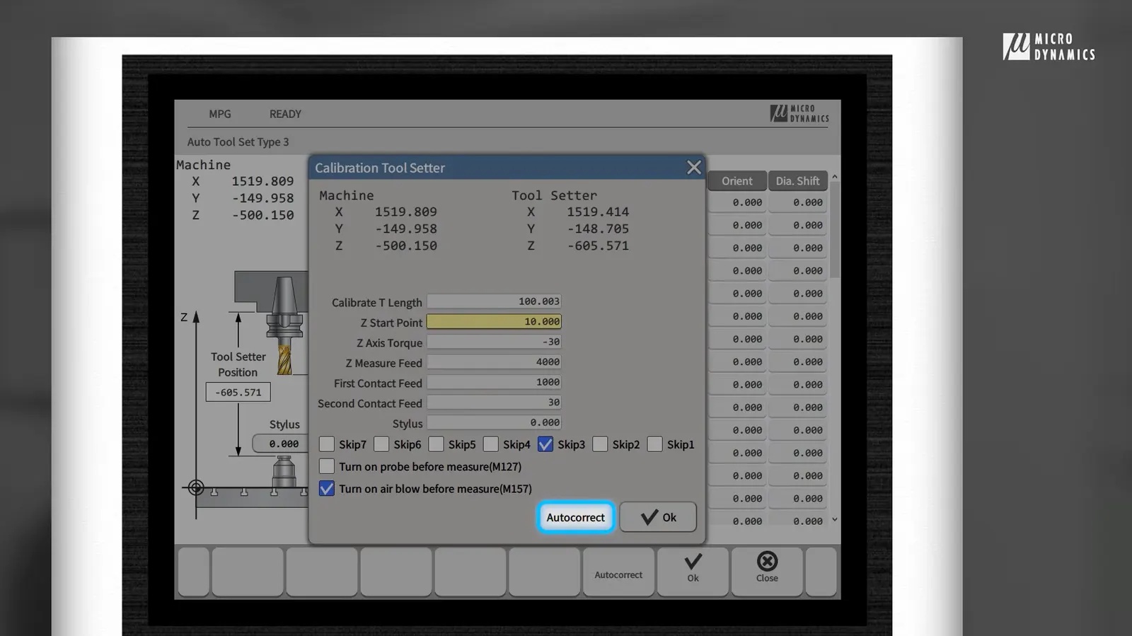Click the MPG mode label
The width and height of the screenshot is (1132, 636).
point(220,114)
